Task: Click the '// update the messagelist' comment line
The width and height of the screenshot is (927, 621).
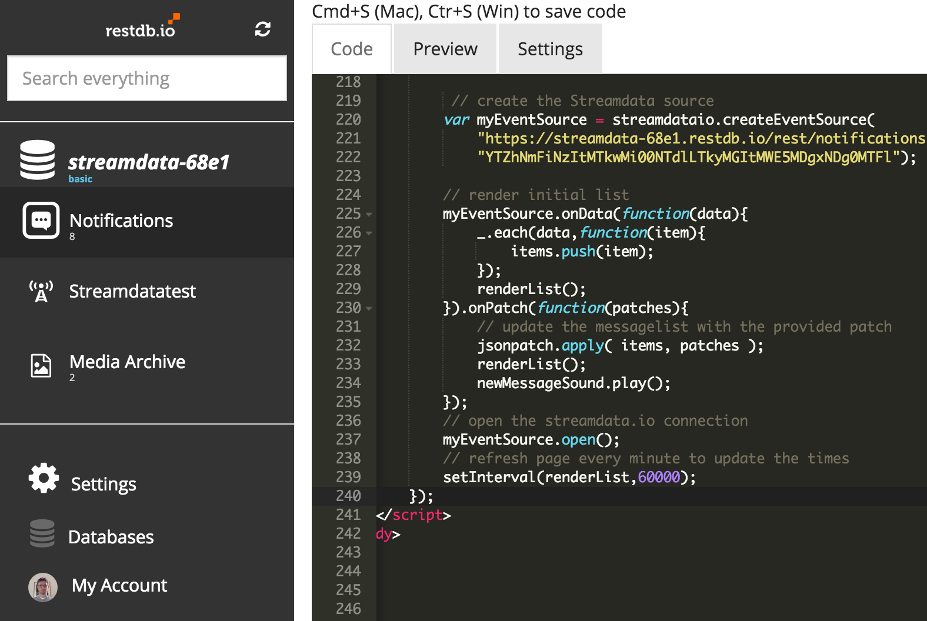Action: (684, 326)
